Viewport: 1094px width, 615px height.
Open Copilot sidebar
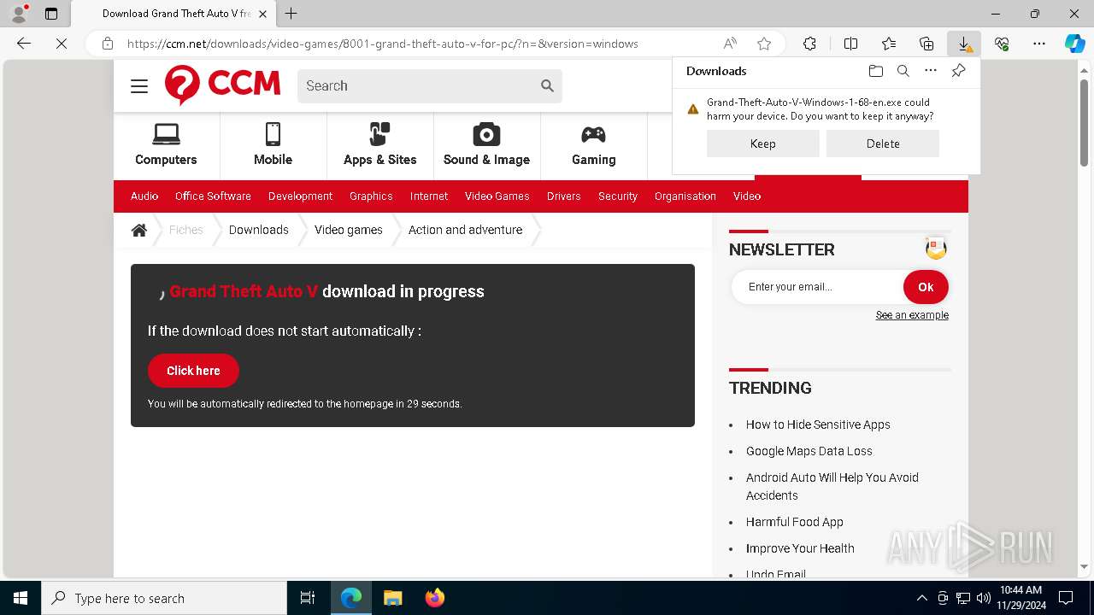pyautogui.click(x=1074, y=44)
